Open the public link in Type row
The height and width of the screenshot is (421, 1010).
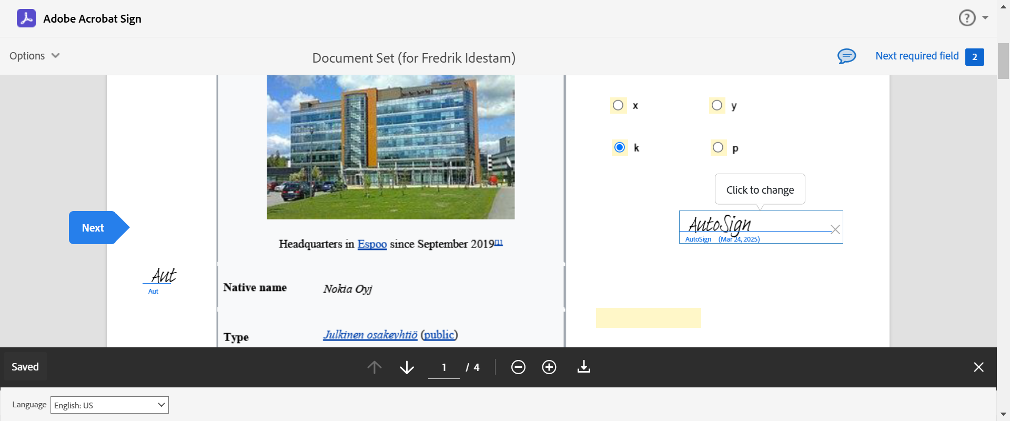click(x=439, y=335)
